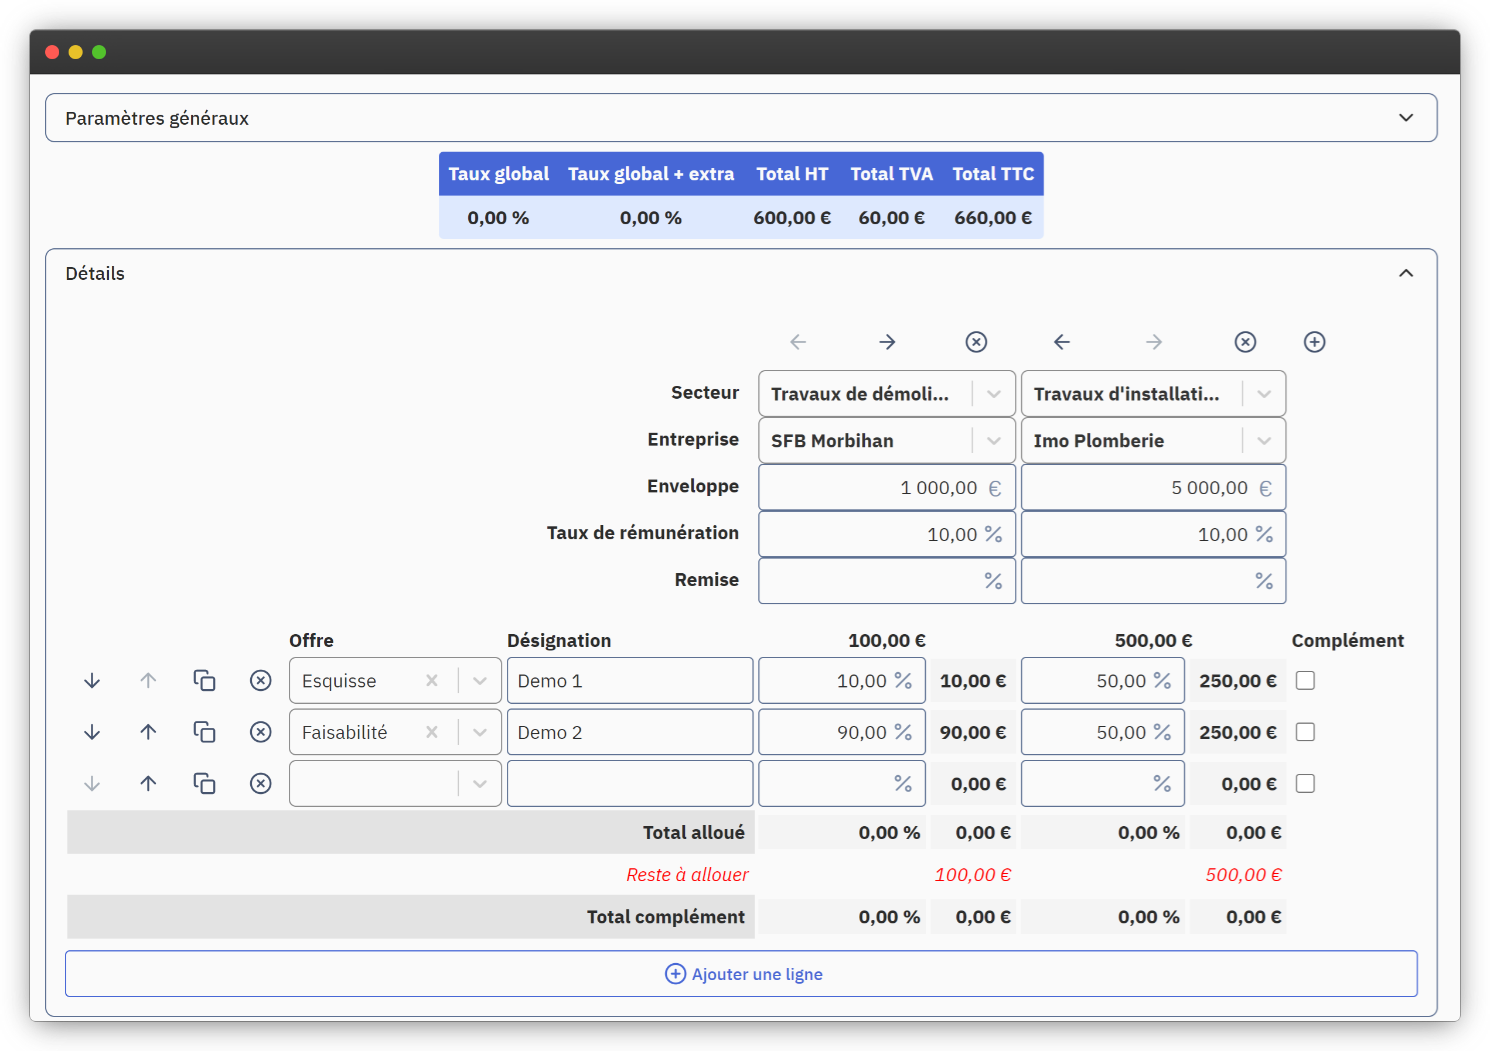Open the SFB Morbihan entreprise dropdown
The image size is (1490, 1051).
coord(994,440)
